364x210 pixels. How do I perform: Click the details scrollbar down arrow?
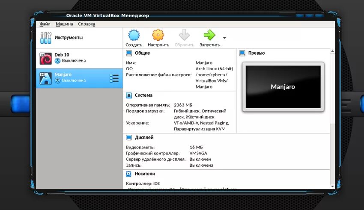tap(332, 186)
